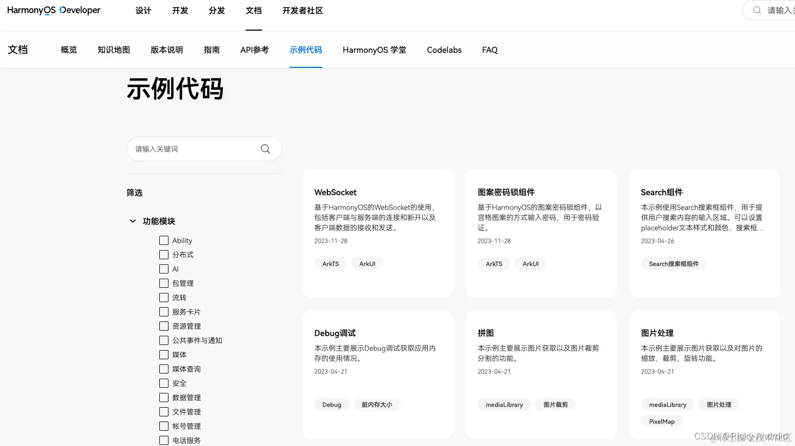
Task: Click the HarmonyOS Developer logo
Action: (x=54, y=10)
